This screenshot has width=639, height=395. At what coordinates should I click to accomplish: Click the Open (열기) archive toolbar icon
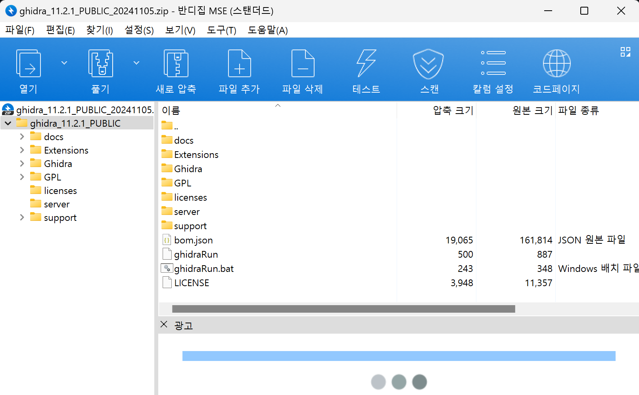(29, 63)
